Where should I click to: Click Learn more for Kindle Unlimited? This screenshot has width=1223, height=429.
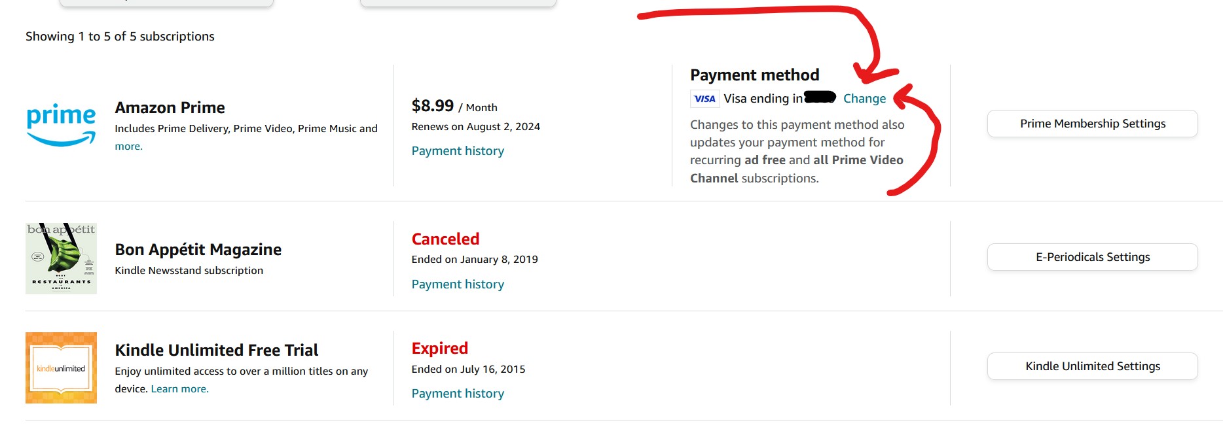(x=179, y=389)
